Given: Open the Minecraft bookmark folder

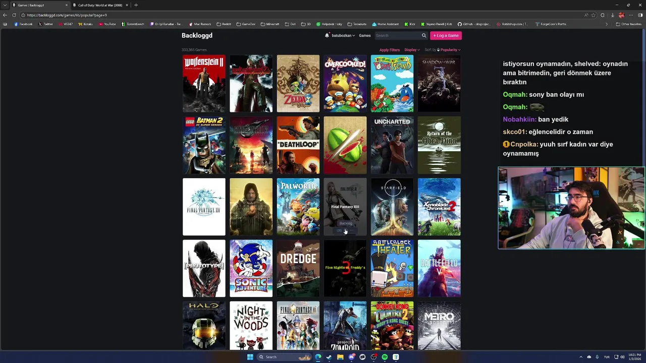Looking at the screenshot, I should coord(270,24).
